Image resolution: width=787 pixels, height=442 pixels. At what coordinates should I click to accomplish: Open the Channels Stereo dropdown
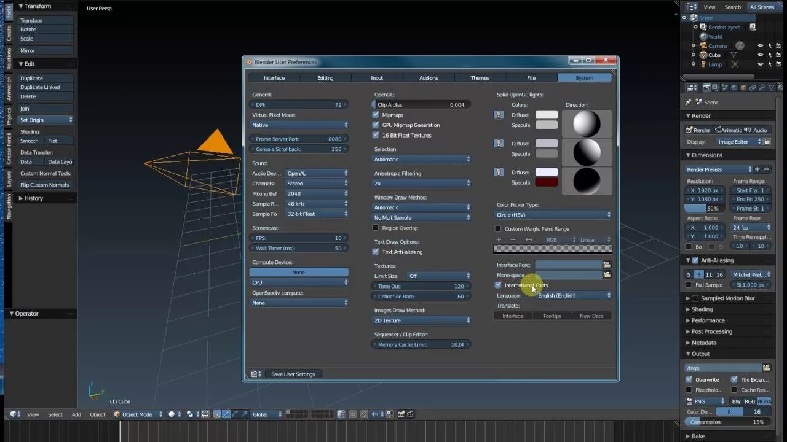(x=317, y=184)
